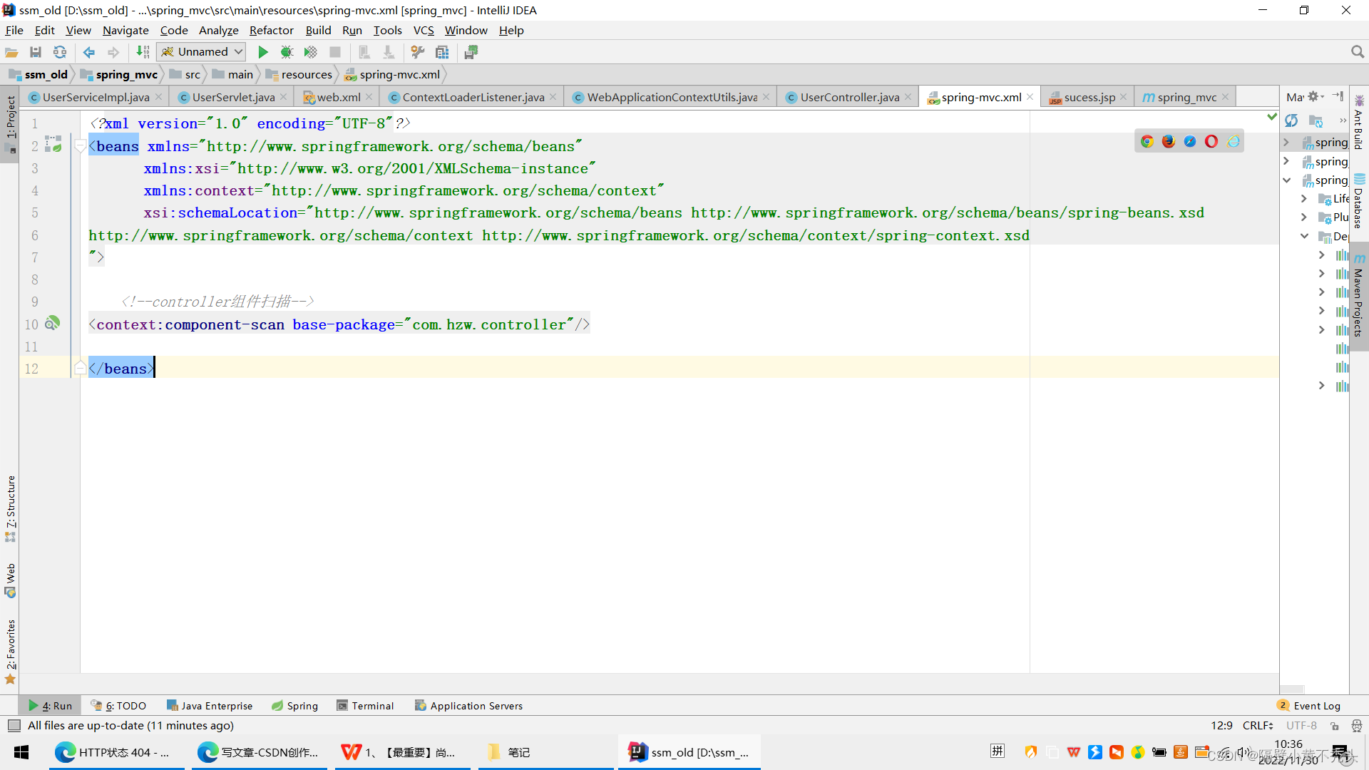Synchronize files with the refresh toolbar icon
Image resolution: width=1369 pixels, height=770 pixels.
click(x=60, y=51)
